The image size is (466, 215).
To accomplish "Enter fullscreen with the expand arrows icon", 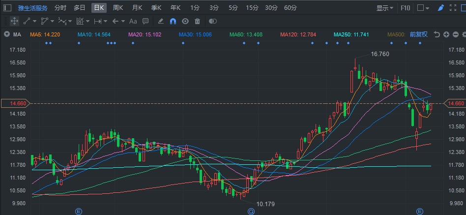I will click(453, 8).
